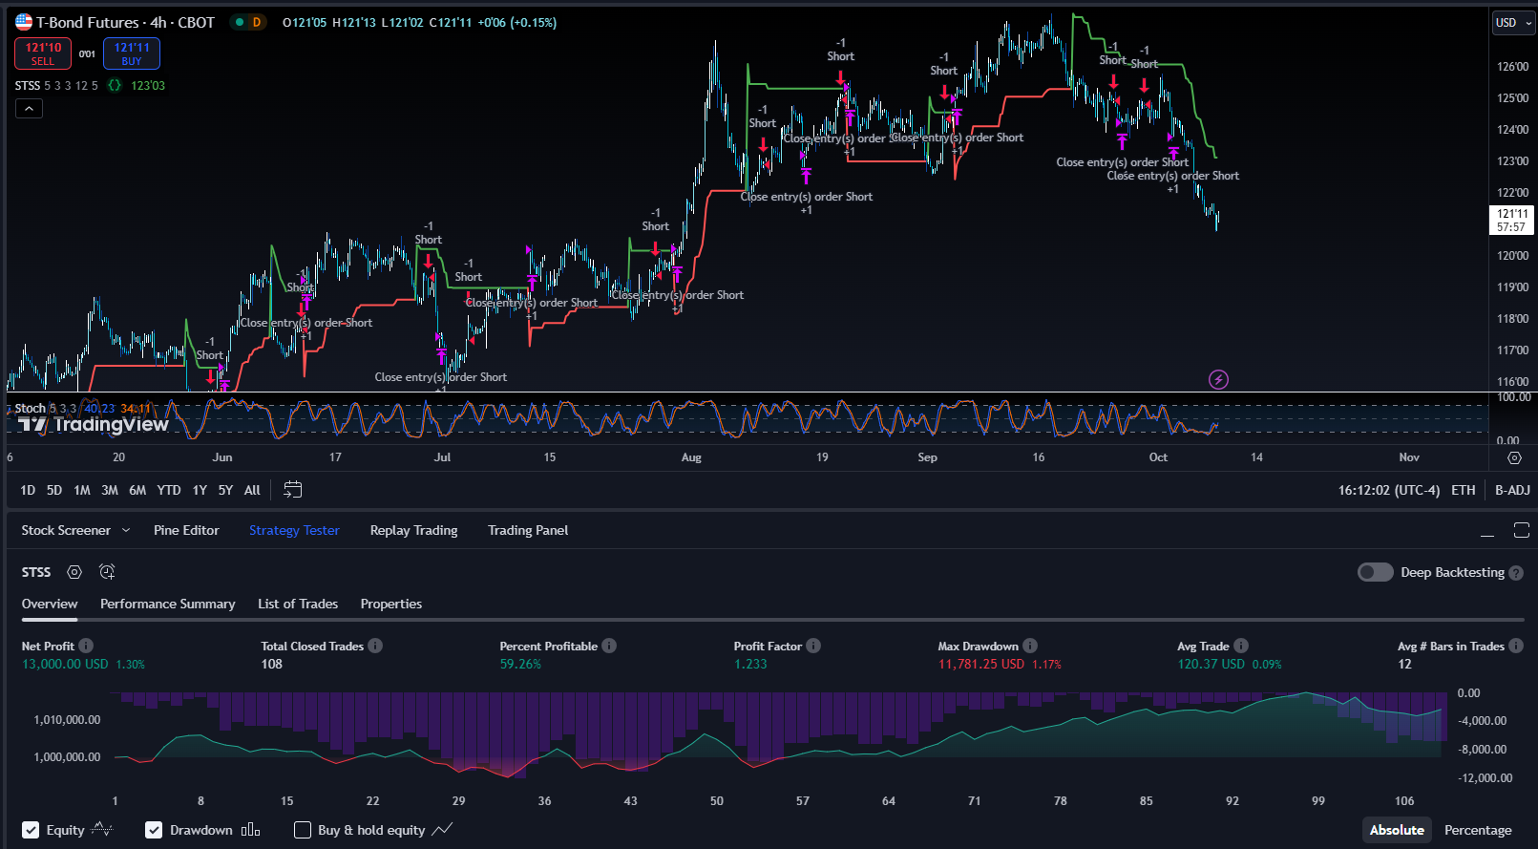Open the Replay Trading tab

413,530
